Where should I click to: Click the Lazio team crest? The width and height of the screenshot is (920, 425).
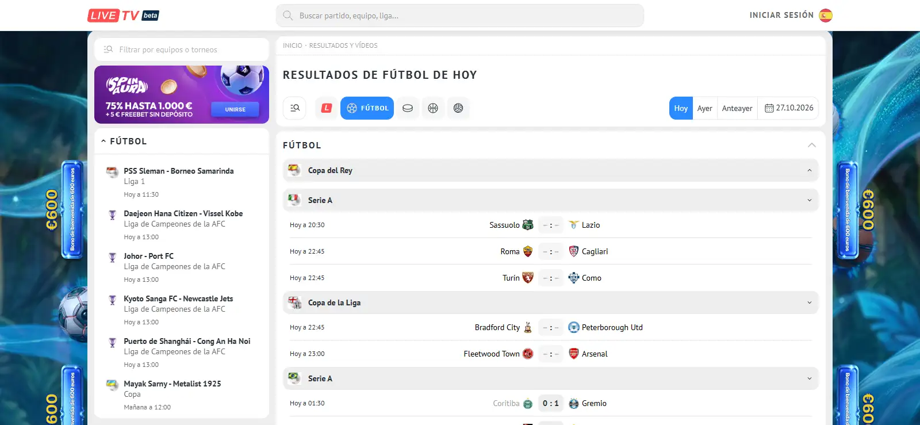[573, 225]
